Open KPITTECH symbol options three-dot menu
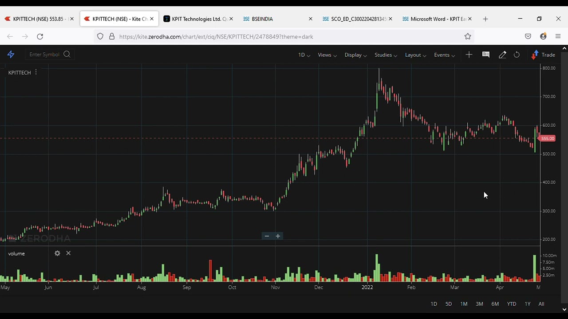The height and width of the screenshot is (319, 568). click(35, 72)
